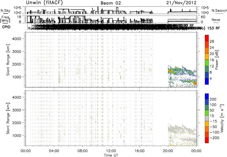
Task: Click the '12:00' time axis tick label
Action: point(111,151)
